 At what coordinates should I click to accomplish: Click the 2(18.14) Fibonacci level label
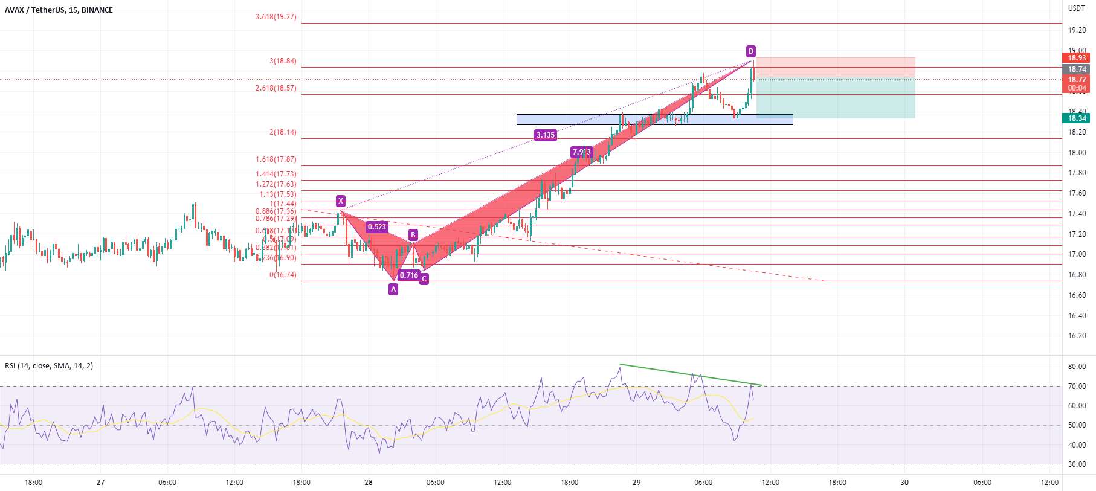(283, 132)
